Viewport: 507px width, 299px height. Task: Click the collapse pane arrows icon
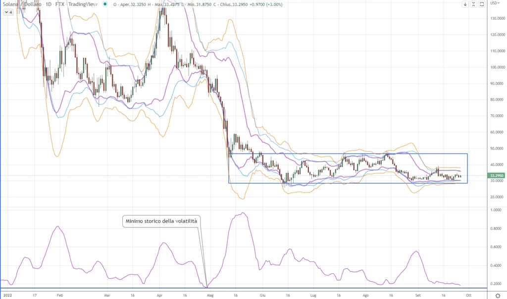pos(473,4)
